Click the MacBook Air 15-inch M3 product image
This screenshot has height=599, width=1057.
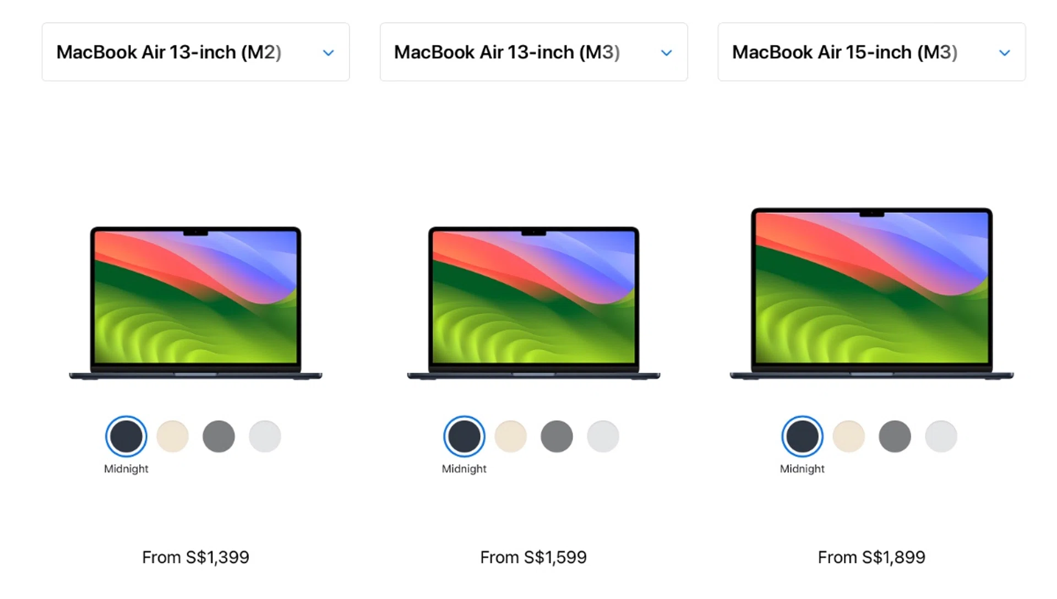pos(871,292)
